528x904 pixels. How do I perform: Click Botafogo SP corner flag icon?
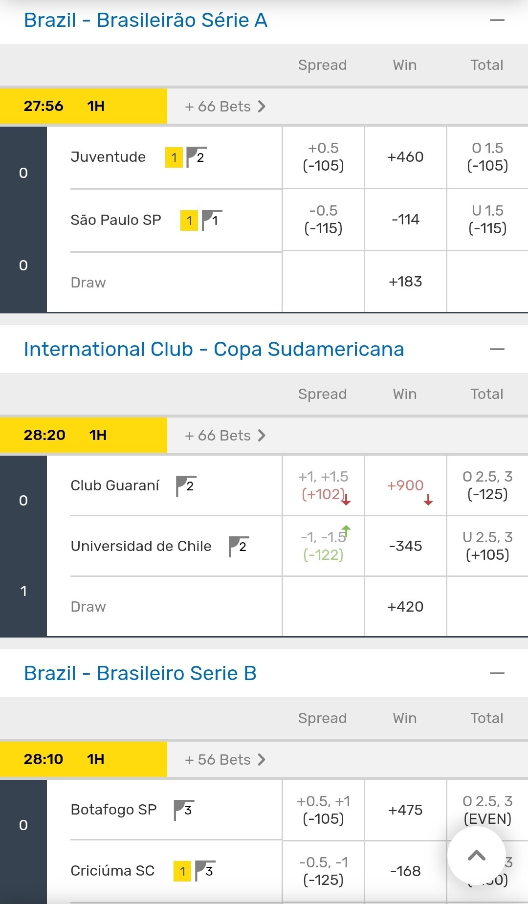[x=184, y=810]
